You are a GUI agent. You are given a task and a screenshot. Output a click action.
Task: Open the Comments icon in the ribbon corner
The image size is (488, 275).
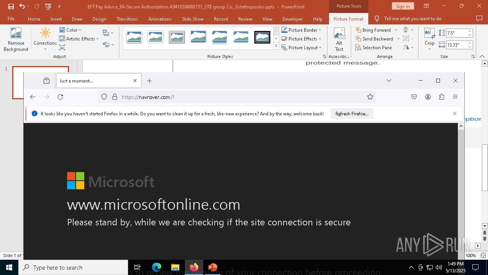coord(479,19)
